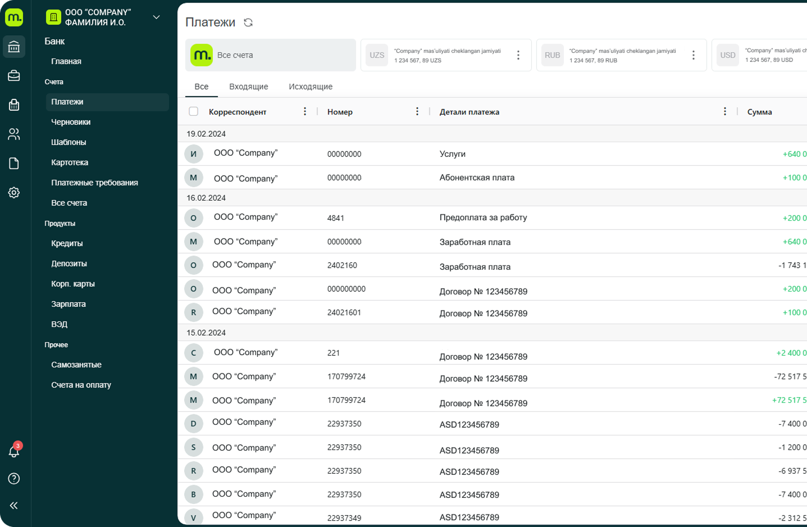Click the 22937349 number cell
The width and height of the screenshot is (807, 527).
point(344,518)
